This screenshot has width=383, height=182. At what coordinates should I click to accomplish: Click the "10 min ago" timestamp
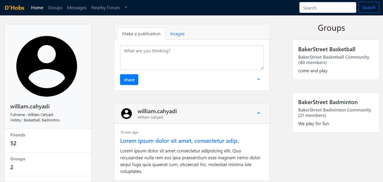pyautogui.click(x=129, y=132)
